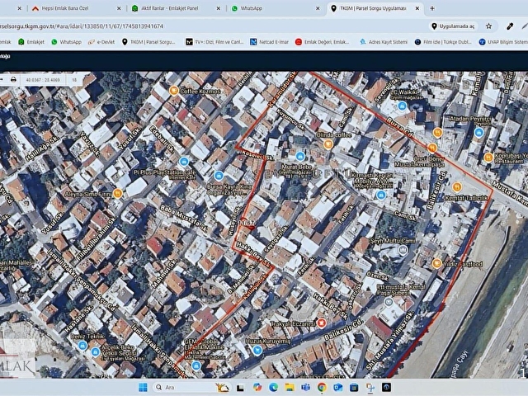Open Google Chrome taskbar icon
The height and width of the screenshot is (396, 528).
pos(322,388)
